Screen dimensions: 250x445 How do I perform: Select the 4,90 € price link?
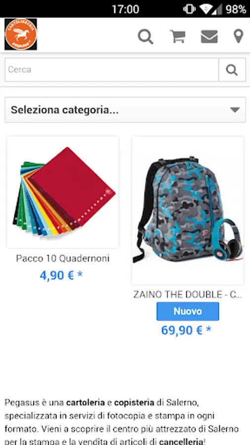click(x=61, y=275)
